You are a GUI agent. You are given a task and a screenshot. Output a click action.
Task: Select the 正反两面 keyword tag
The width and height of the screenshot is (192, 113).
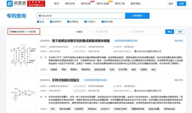click(123, 70)
